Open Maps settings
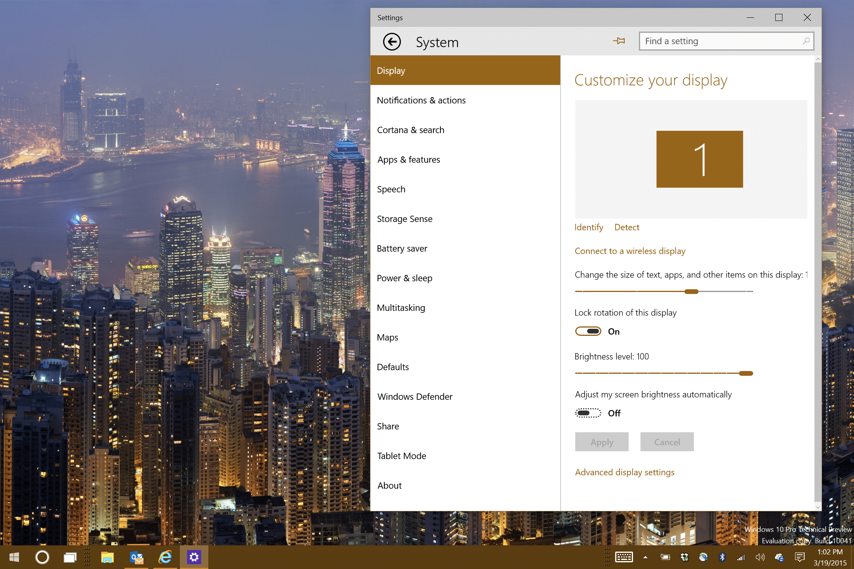The image size is (854, 569). point(465,337)
